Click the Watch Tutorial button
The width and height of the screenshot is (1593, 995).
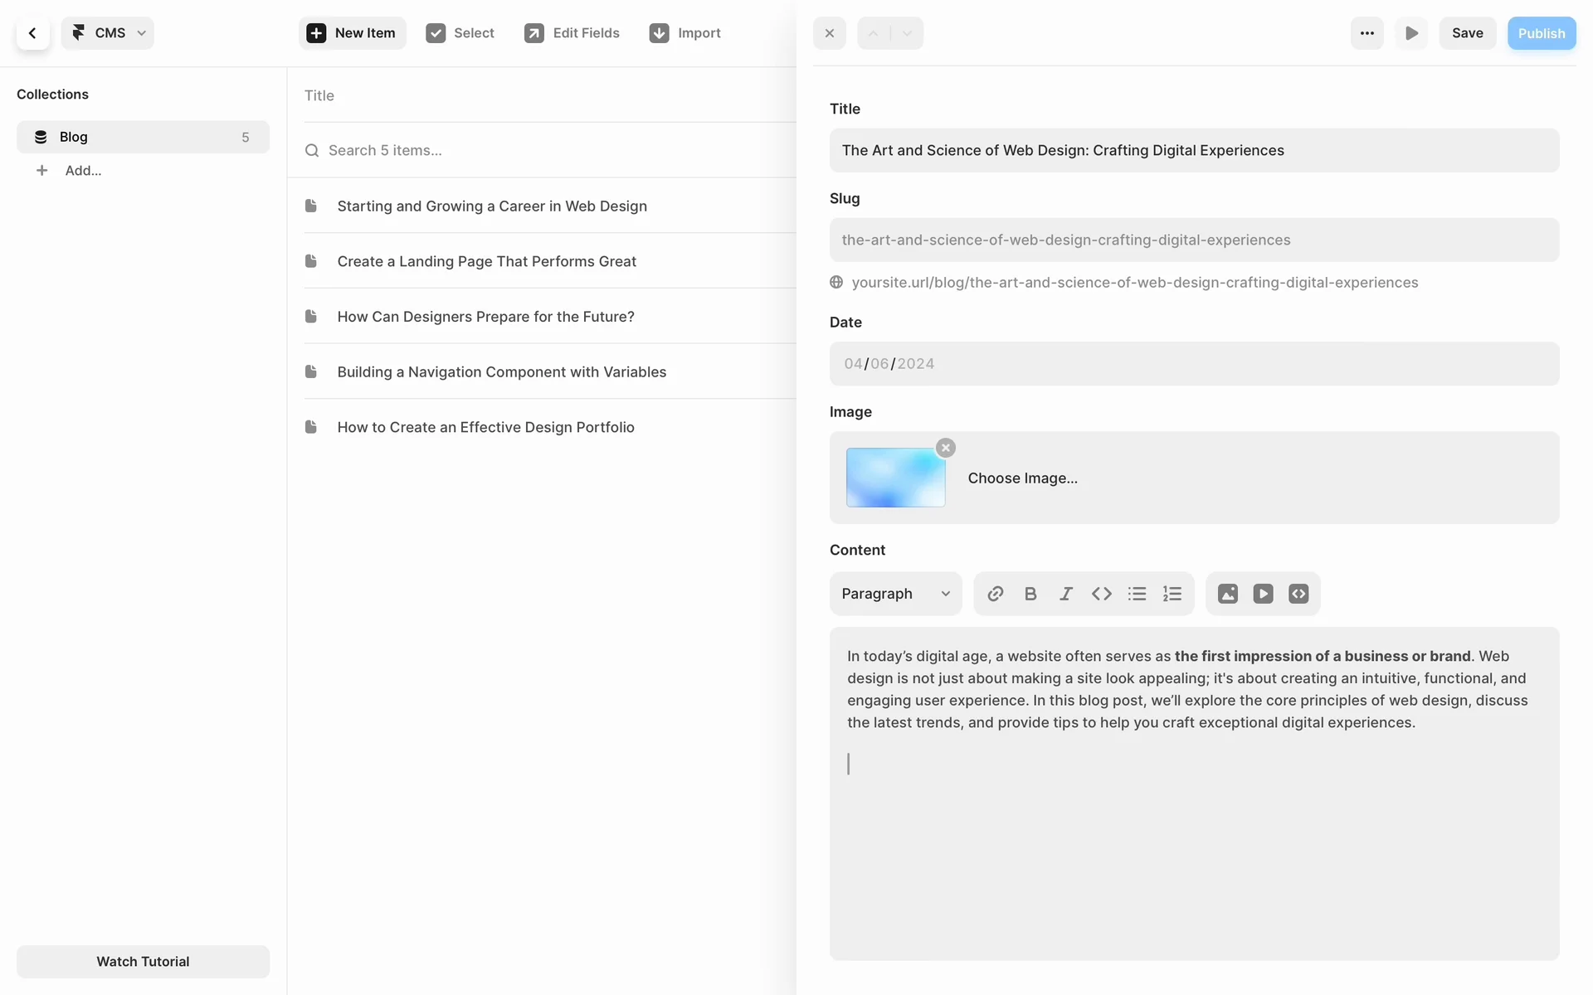point(143,961)
